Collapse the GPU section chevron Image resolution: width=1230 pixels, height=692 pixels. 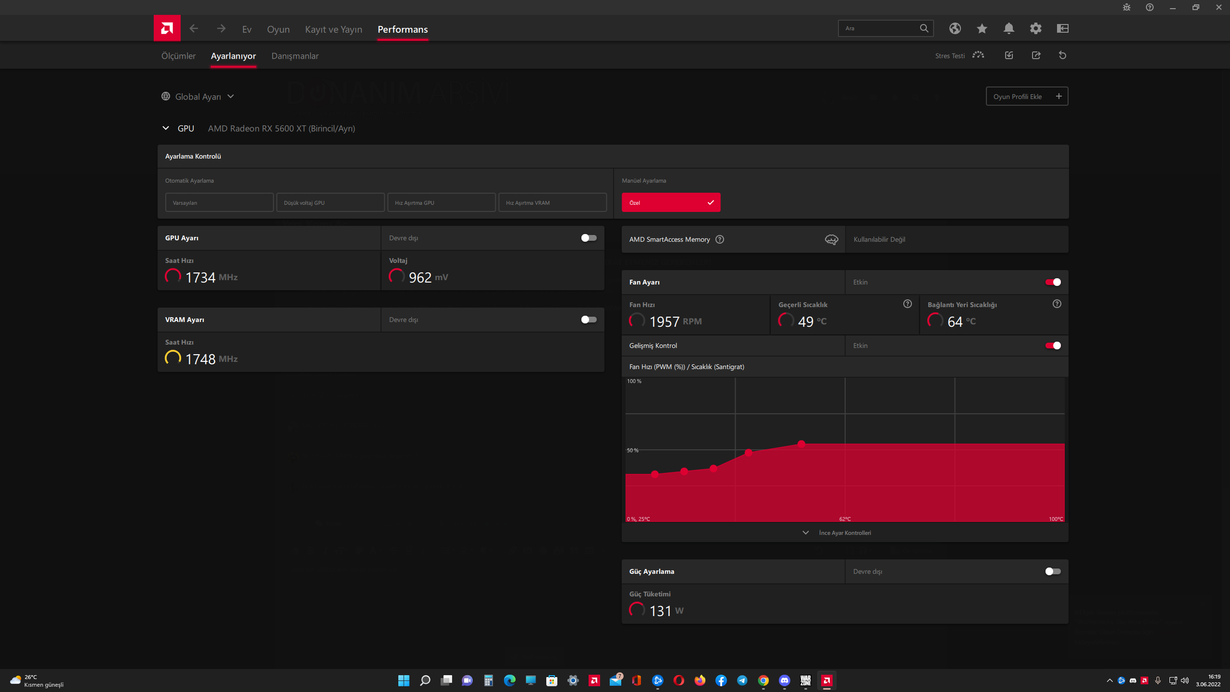(x=166, y=128)
